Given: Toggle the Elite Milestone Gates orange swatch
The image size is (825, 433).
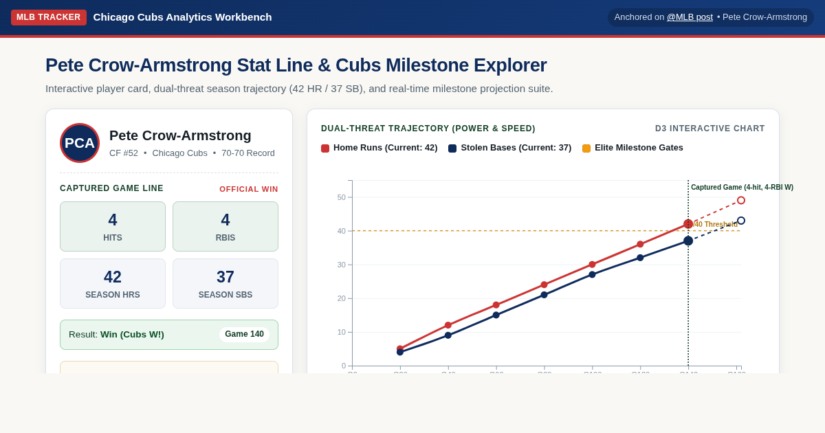Looking at the screenshot, I should point(586,148).
